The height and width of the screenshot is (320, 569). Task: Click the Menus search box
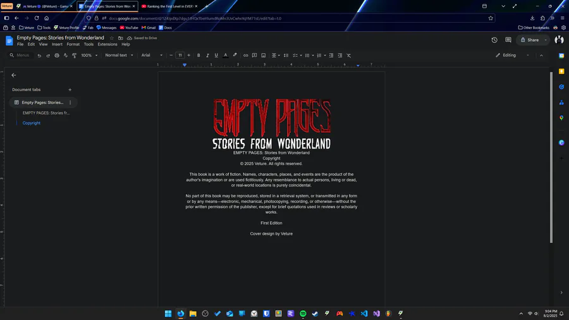point(21,56)
